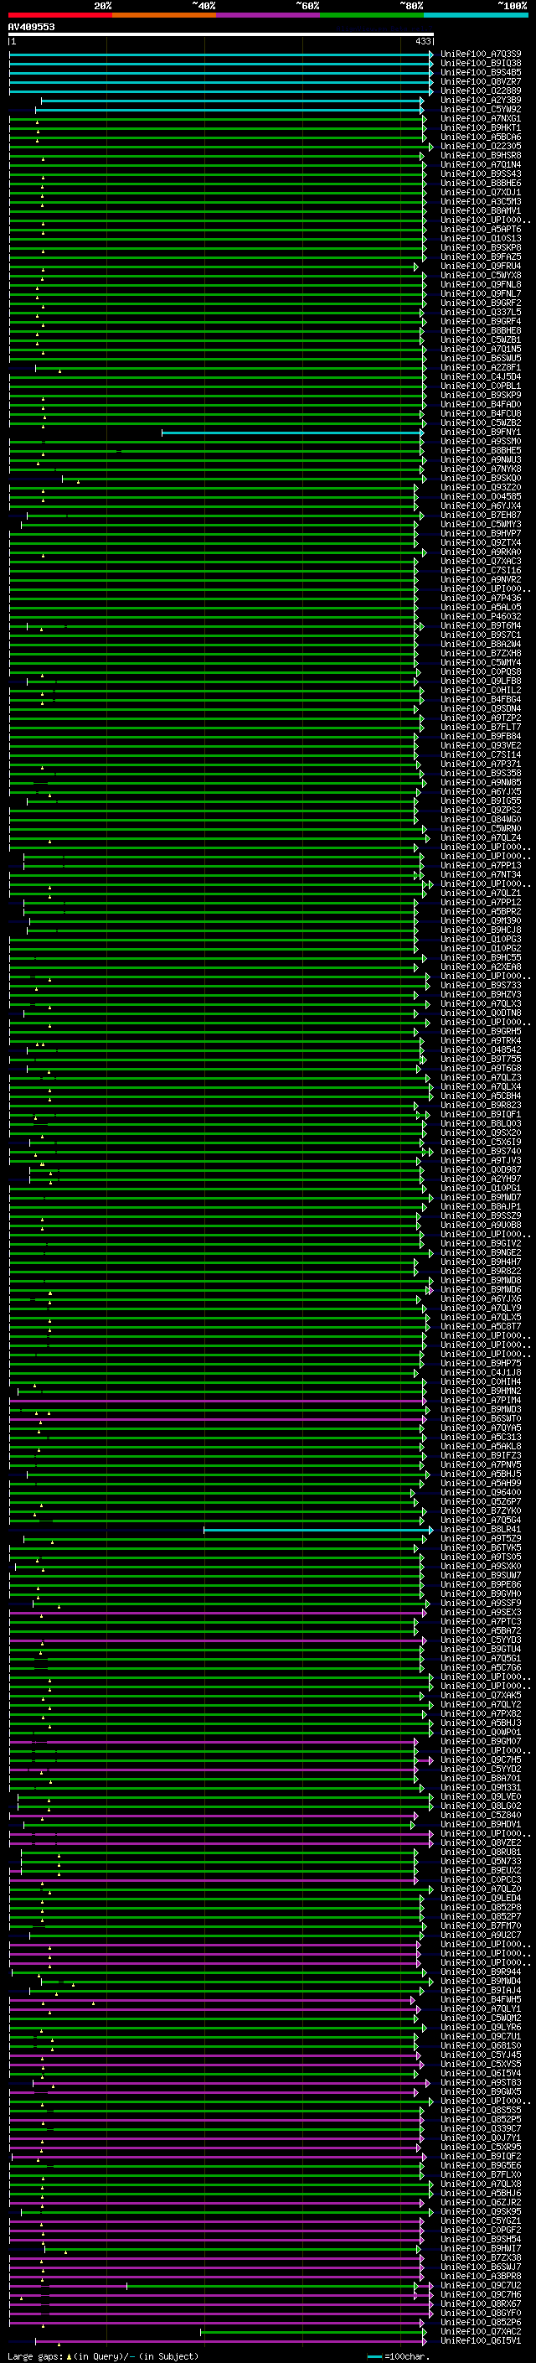Click hit label UniRef100_Q8VZE2

481,1843
